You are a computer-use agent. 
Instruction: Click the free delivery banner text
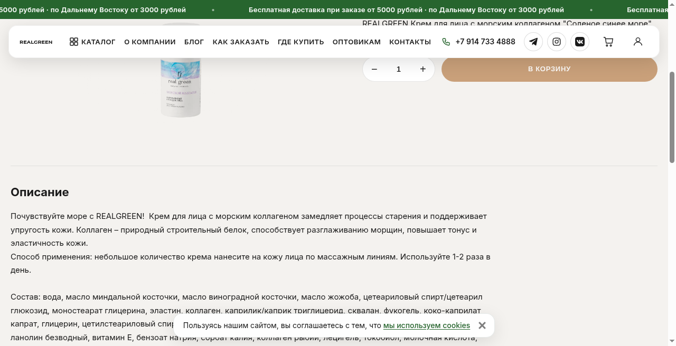click(x=406, y=9)
